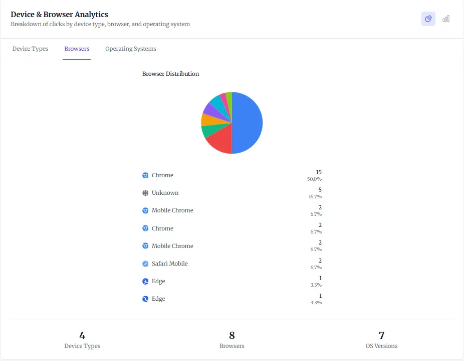The image size is (464, 361).
Task: Switch to bar chart view icon
Action: (446, 19)
